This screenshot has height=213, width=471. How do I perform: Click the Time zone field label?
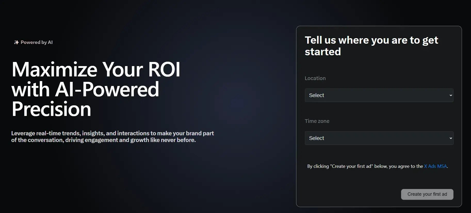click(317, 121)
